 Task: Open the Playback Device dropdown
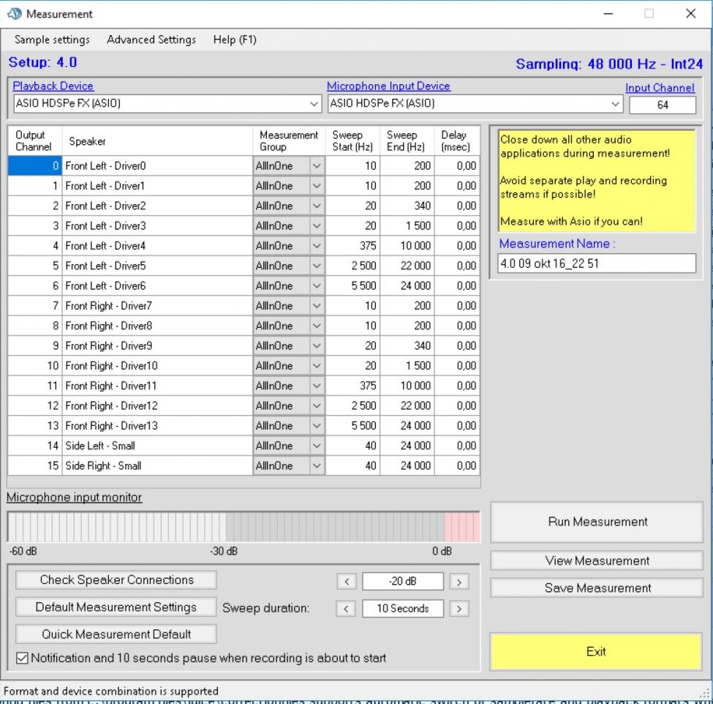[315, 104]
